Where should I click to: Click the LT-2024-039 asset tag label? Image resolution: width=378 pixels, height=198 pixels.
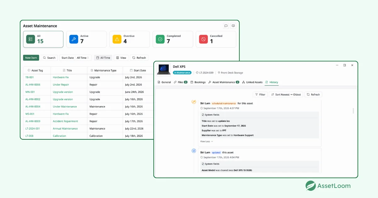205,73
